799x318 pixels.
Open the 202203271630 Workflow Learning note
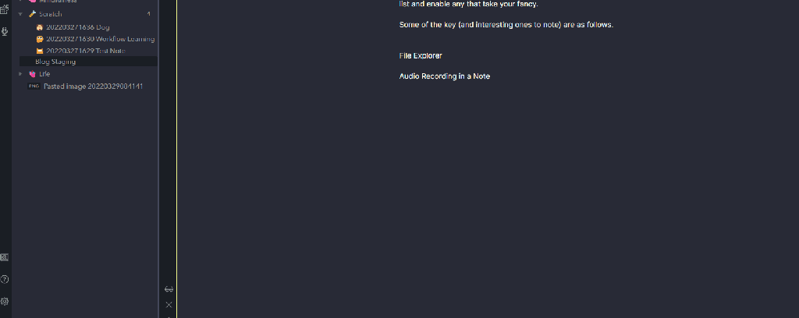pyautogui.click(x=101, y=39)
